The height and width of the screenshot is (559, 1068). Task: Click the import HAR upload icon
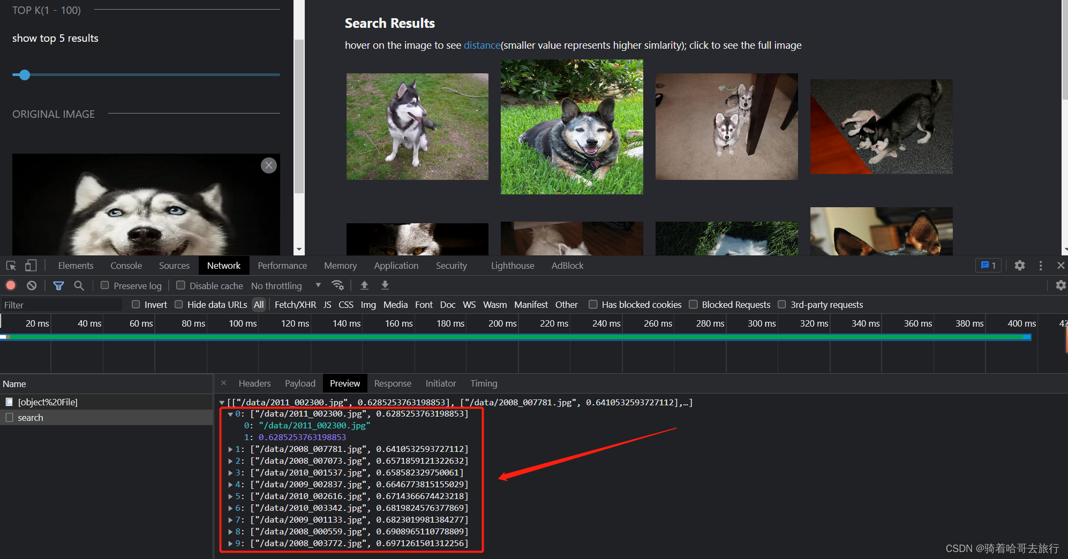tap(364, 285)
